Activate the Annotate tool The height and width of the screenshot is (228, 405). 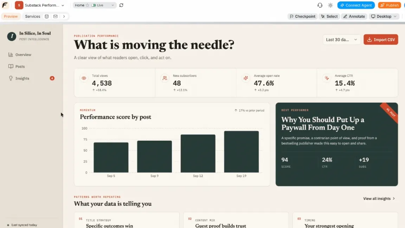[354, 16]
